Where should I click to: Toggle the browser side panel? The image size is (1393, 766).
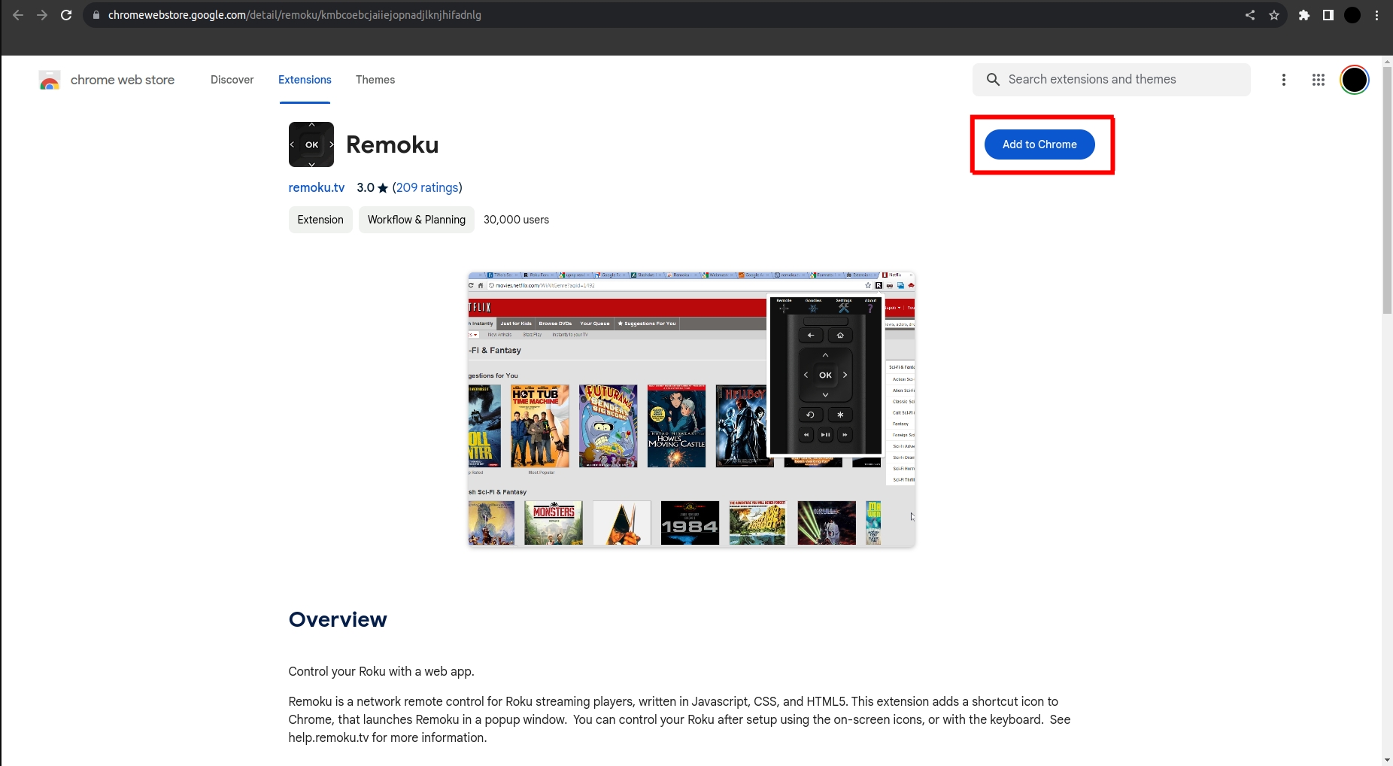coord(1328,15)
